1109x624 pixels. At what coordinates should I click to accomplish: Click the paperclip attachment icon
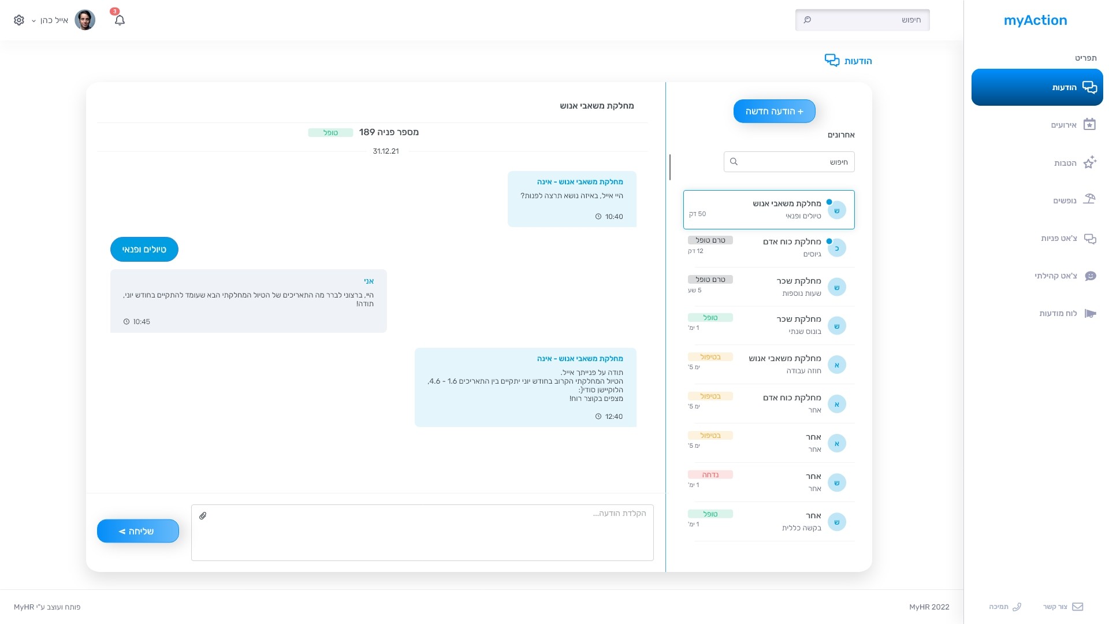point(203,516)
